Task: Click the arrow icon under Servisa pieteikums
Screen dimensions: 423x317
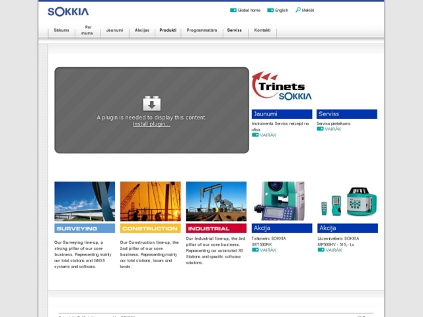Action: tap(320, 129)
